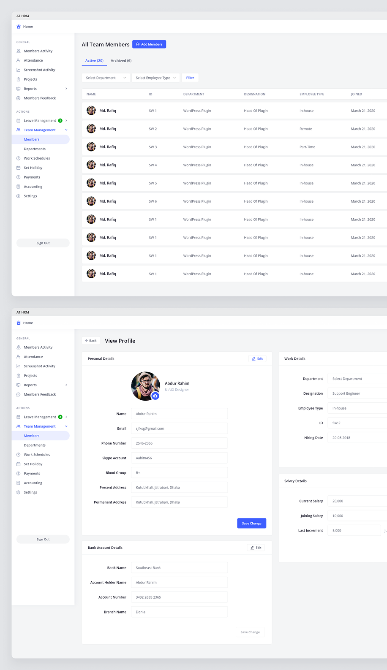Click Sign Out on View Profile page
The width and height of the screenshot is (387, 670).
pyautogui.click(x=43, y=540)
